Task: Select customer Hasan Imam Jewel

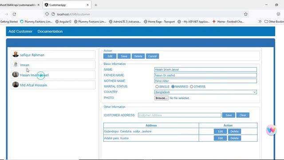Action: 53,75
